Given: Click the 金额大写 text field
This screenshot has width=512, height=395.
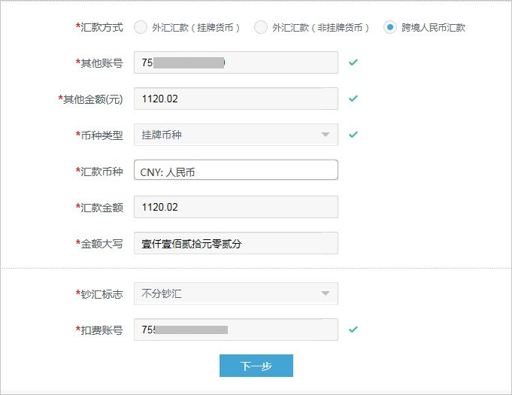Looking at the screenshot, I should 235,243.
